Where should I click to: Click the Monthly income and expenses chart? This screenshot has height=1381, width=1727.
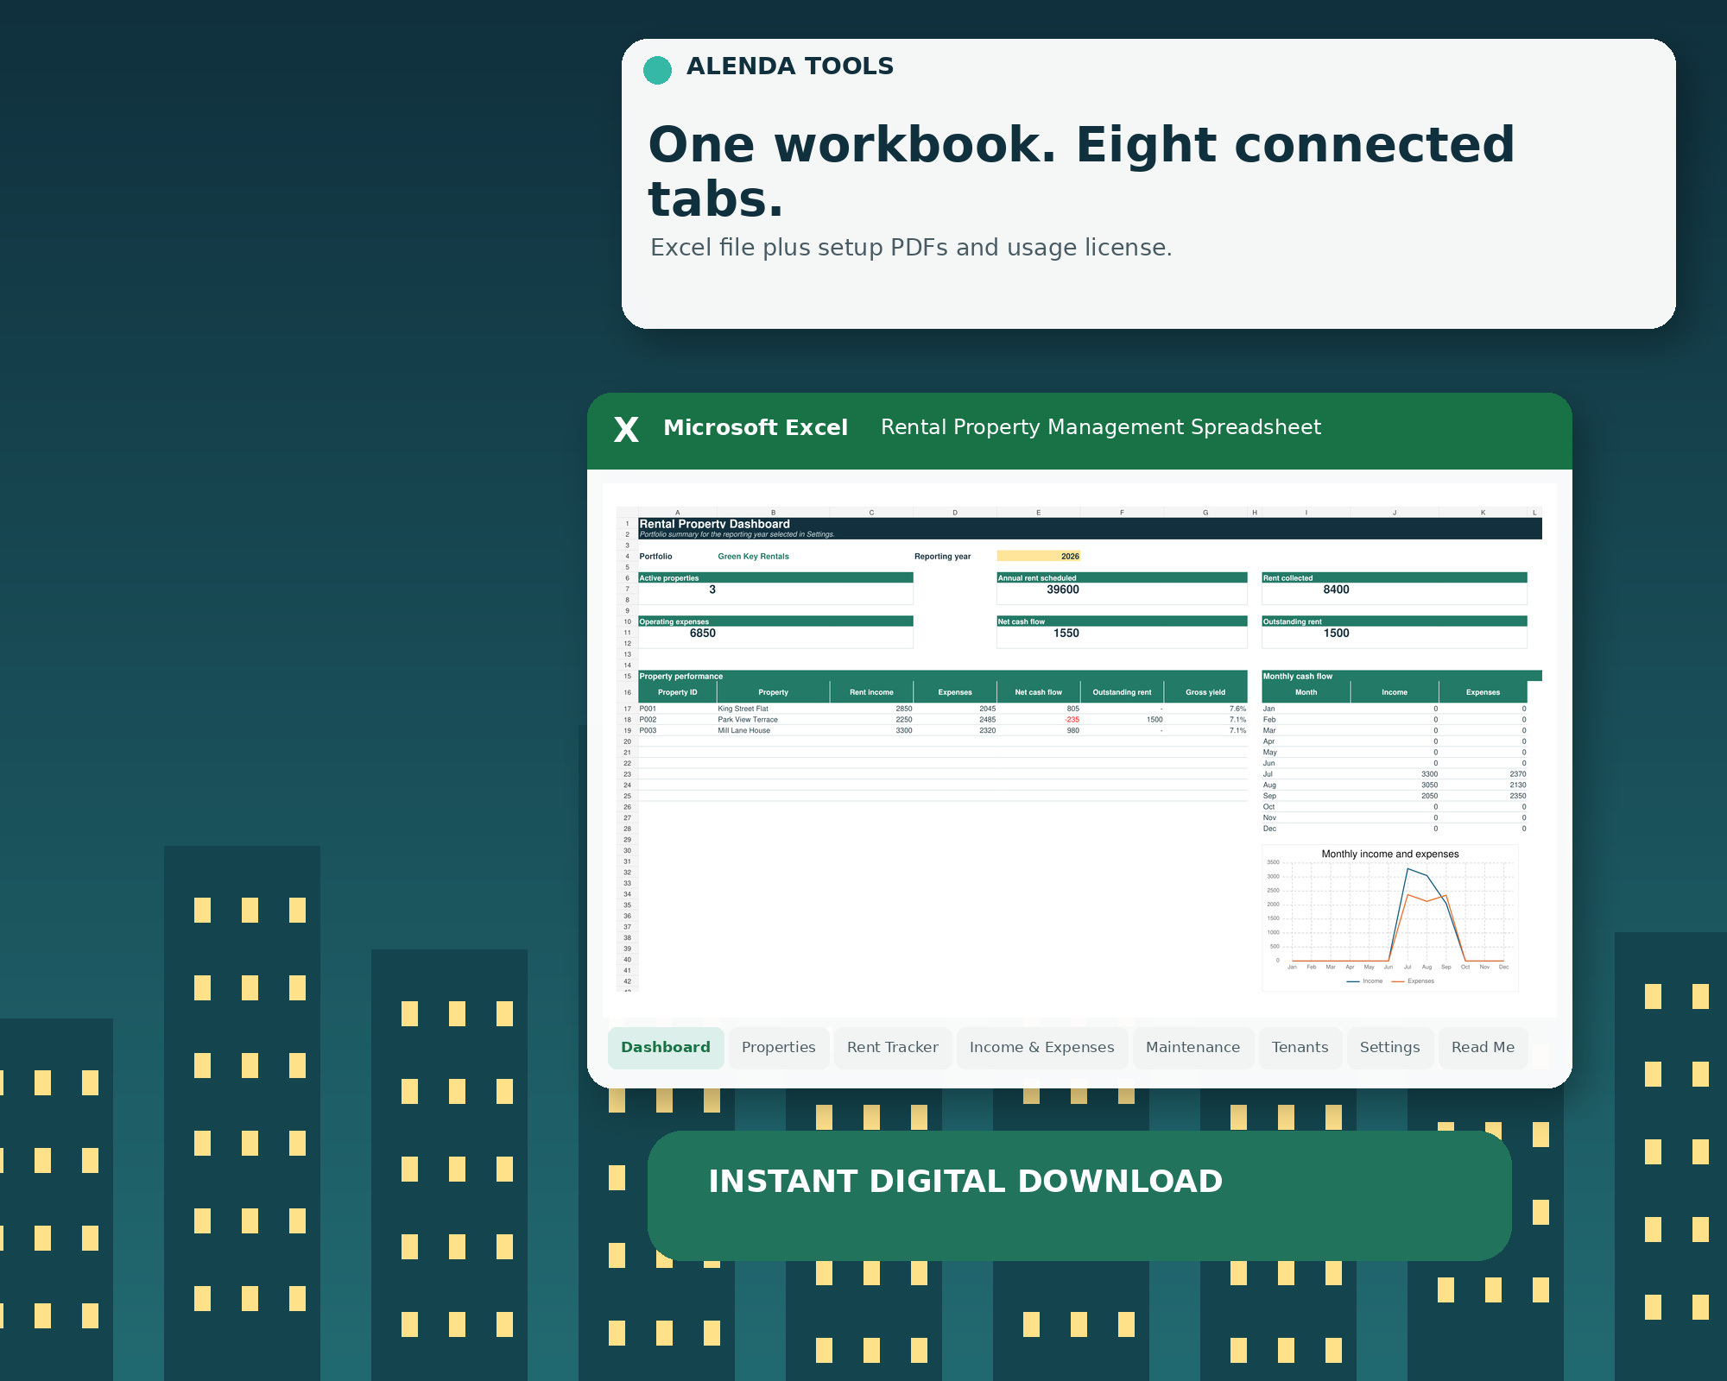1390,918
